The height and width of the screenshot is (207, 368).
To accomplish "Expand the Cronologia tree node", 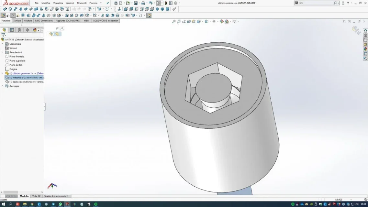I will click(x=2, y=44).
